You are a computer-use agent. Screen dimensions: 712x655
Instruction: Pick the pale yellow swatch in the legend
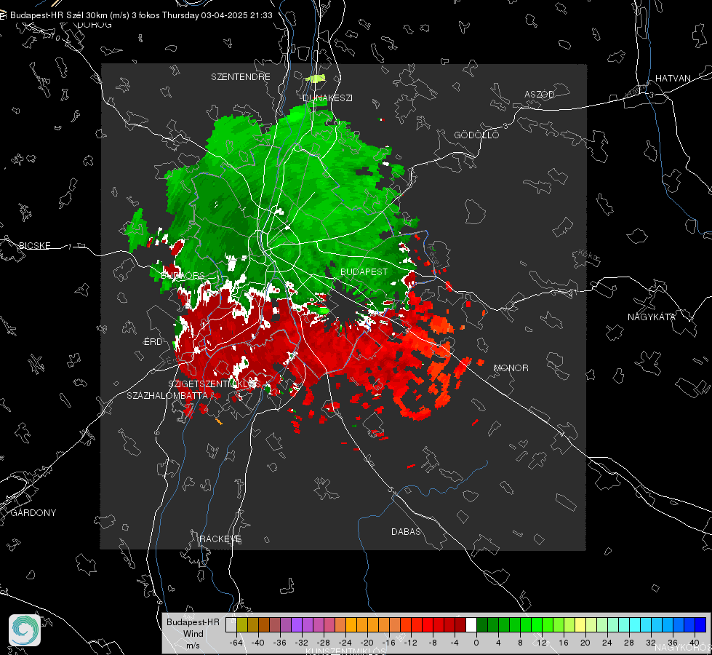581,625
